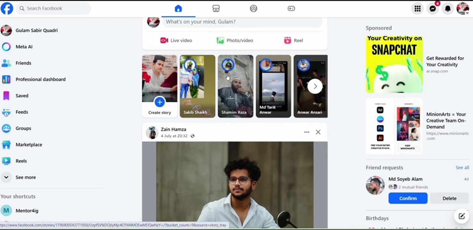473x230 pixels.
Task: Click the Facebook logo
Action: click(x=7, y=9)
